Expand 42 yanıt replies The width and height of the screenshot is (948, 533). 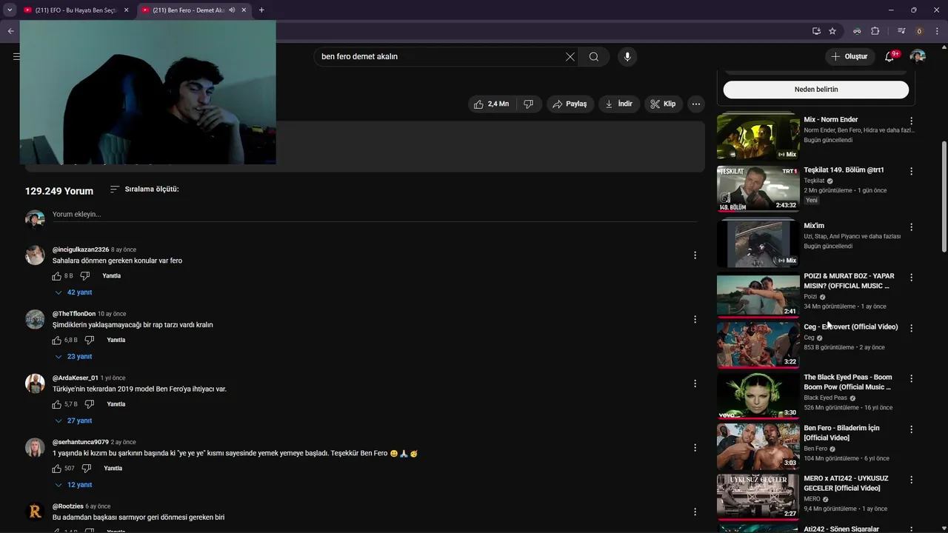73,292
